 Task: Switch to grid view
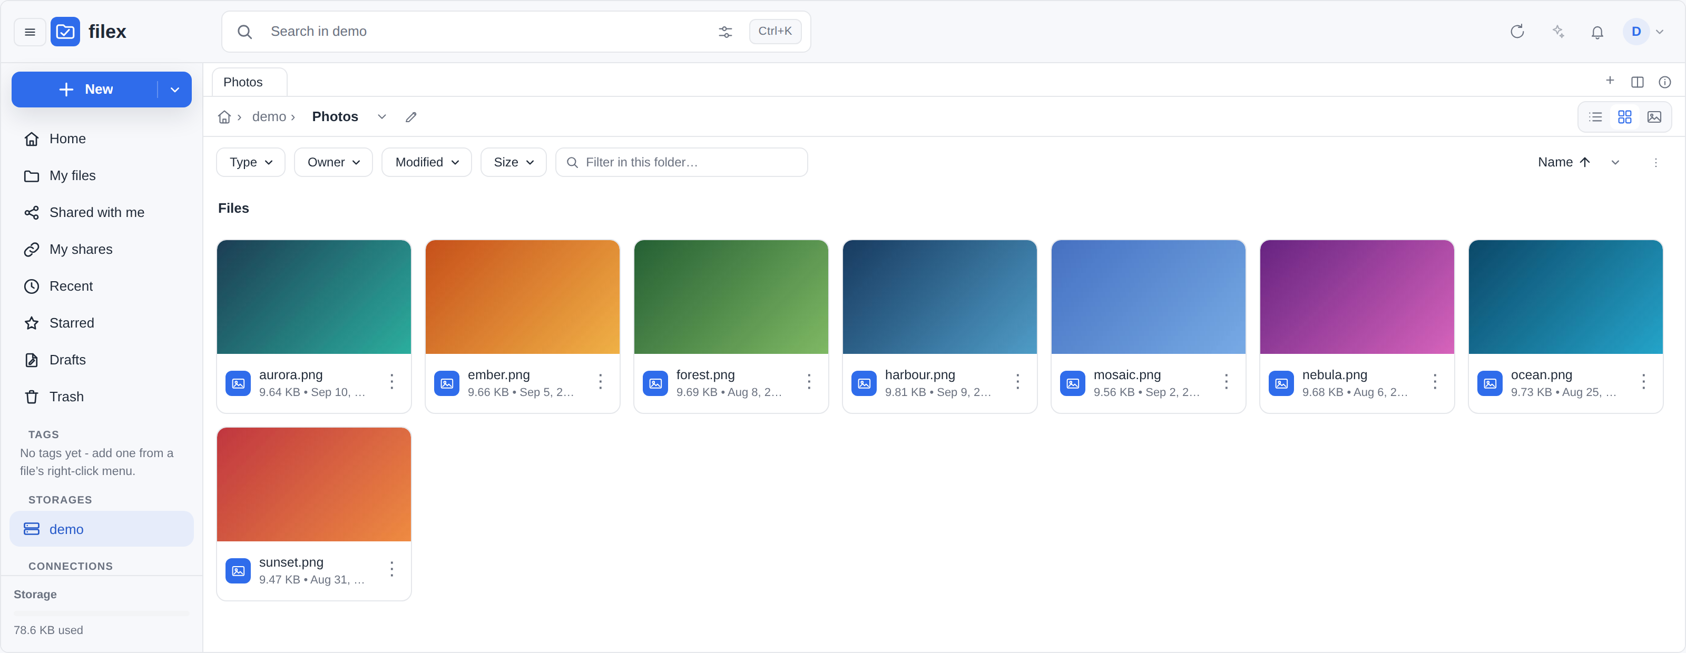click(1624, 117)
